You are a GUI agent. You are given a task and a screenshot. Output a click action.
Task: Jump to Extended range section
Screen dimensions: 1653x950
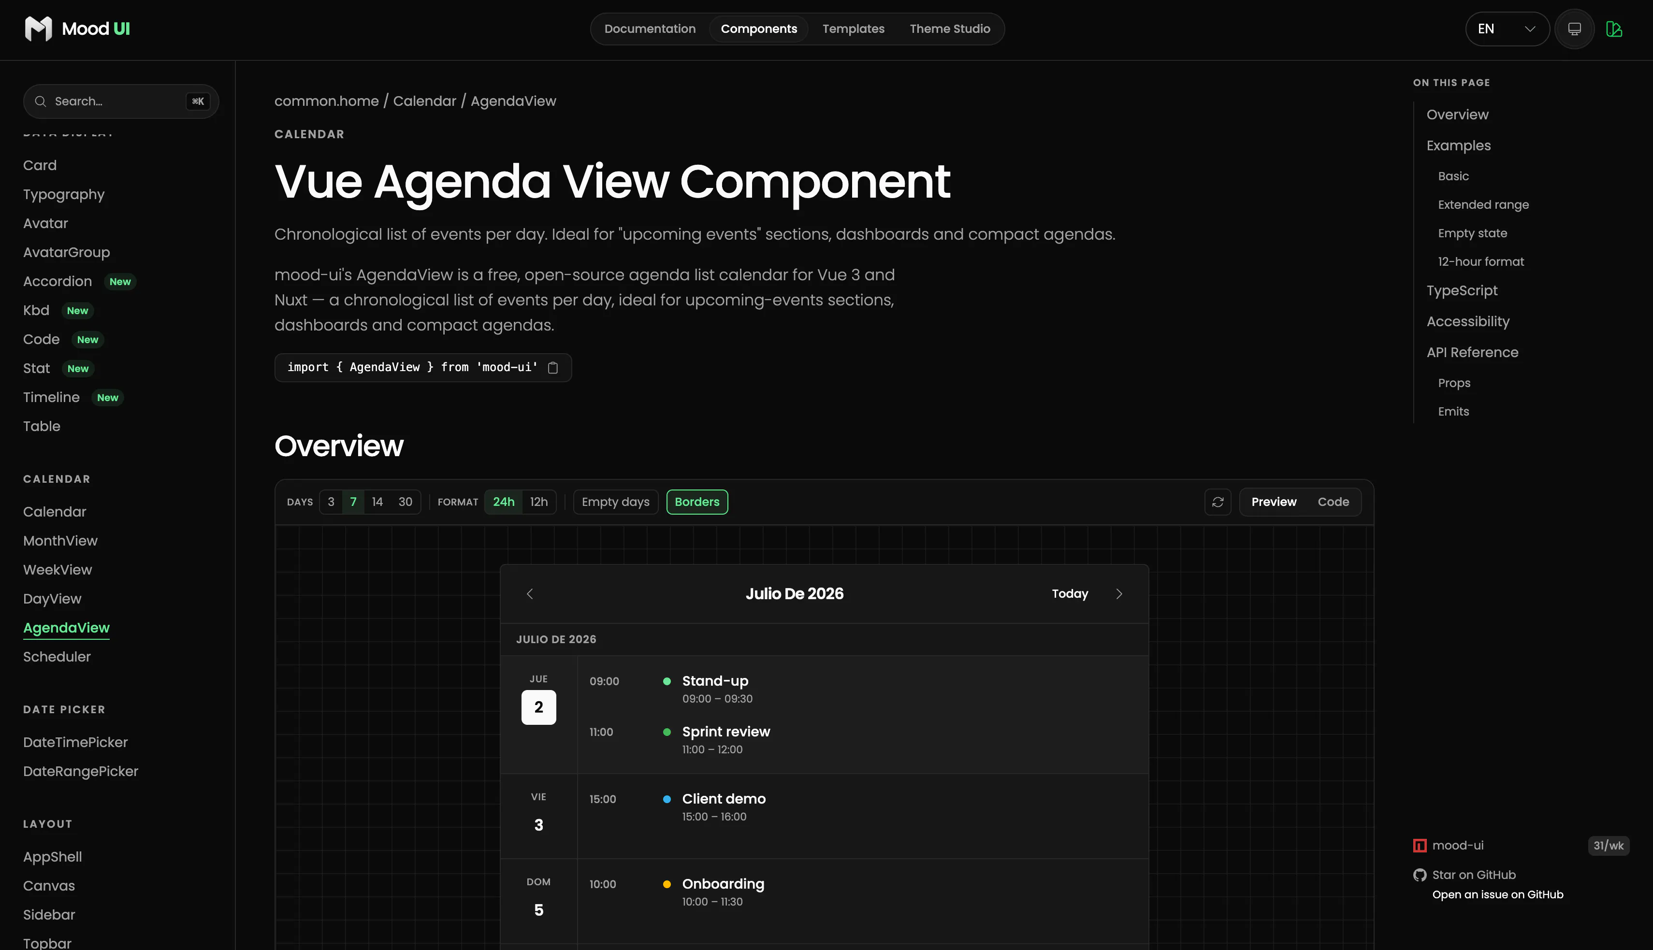(x=1483, y=205)
